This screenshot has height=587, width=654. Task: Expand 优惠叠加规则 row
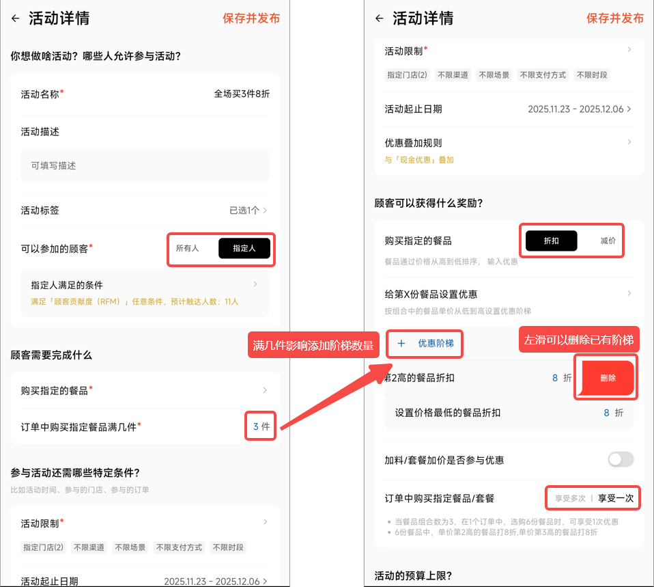click(x=629, y=142)
